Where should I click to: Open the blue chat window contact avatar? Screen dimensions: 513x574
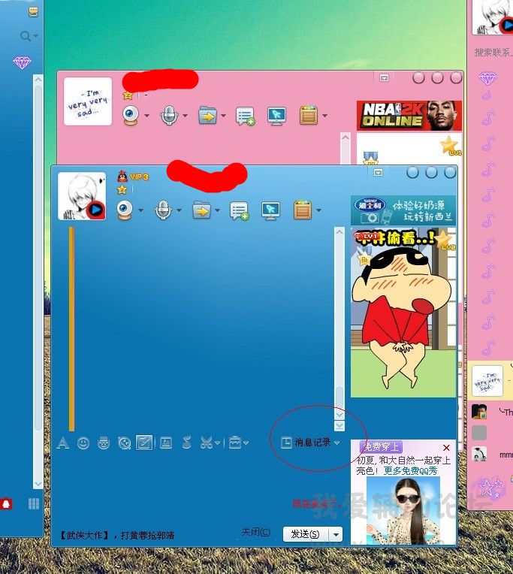82,196
